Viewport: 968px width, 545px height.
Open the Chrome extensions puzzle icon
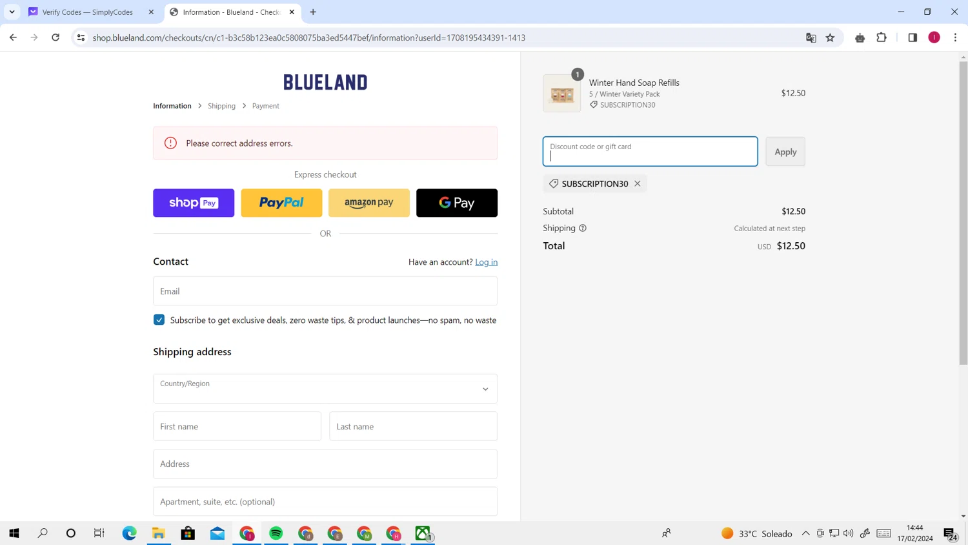coord(882,37)
